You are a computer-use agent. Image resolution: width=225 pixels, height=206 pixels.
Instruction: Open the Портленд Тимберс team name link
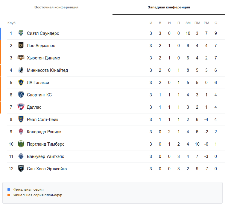click(x=45, y=144)
